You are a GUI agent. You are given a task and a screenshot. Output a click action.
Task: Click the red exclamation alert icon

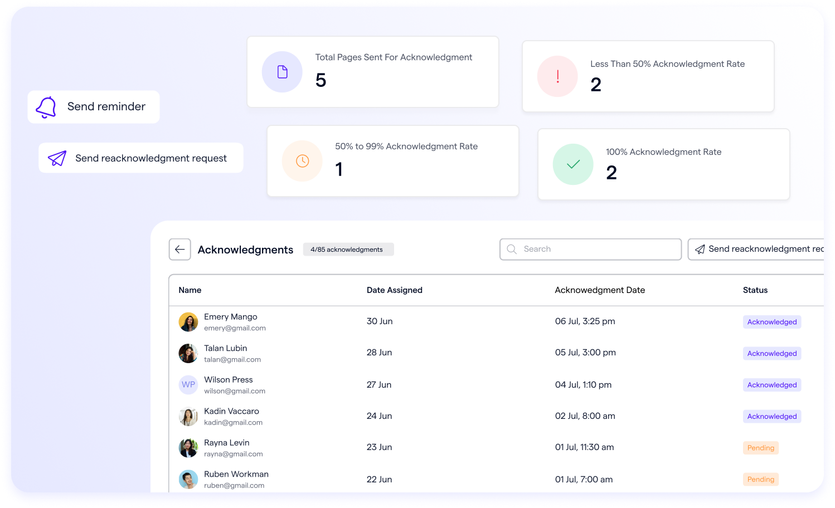[557, 76]
